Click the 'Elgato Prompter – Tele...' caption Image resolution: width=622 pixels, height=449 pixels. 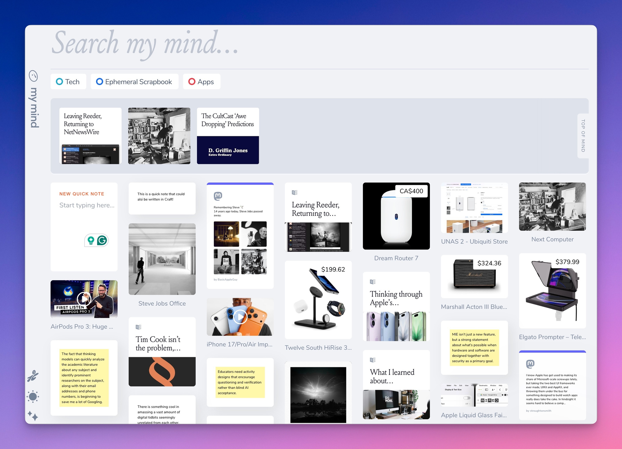click(x=553, y=337)
